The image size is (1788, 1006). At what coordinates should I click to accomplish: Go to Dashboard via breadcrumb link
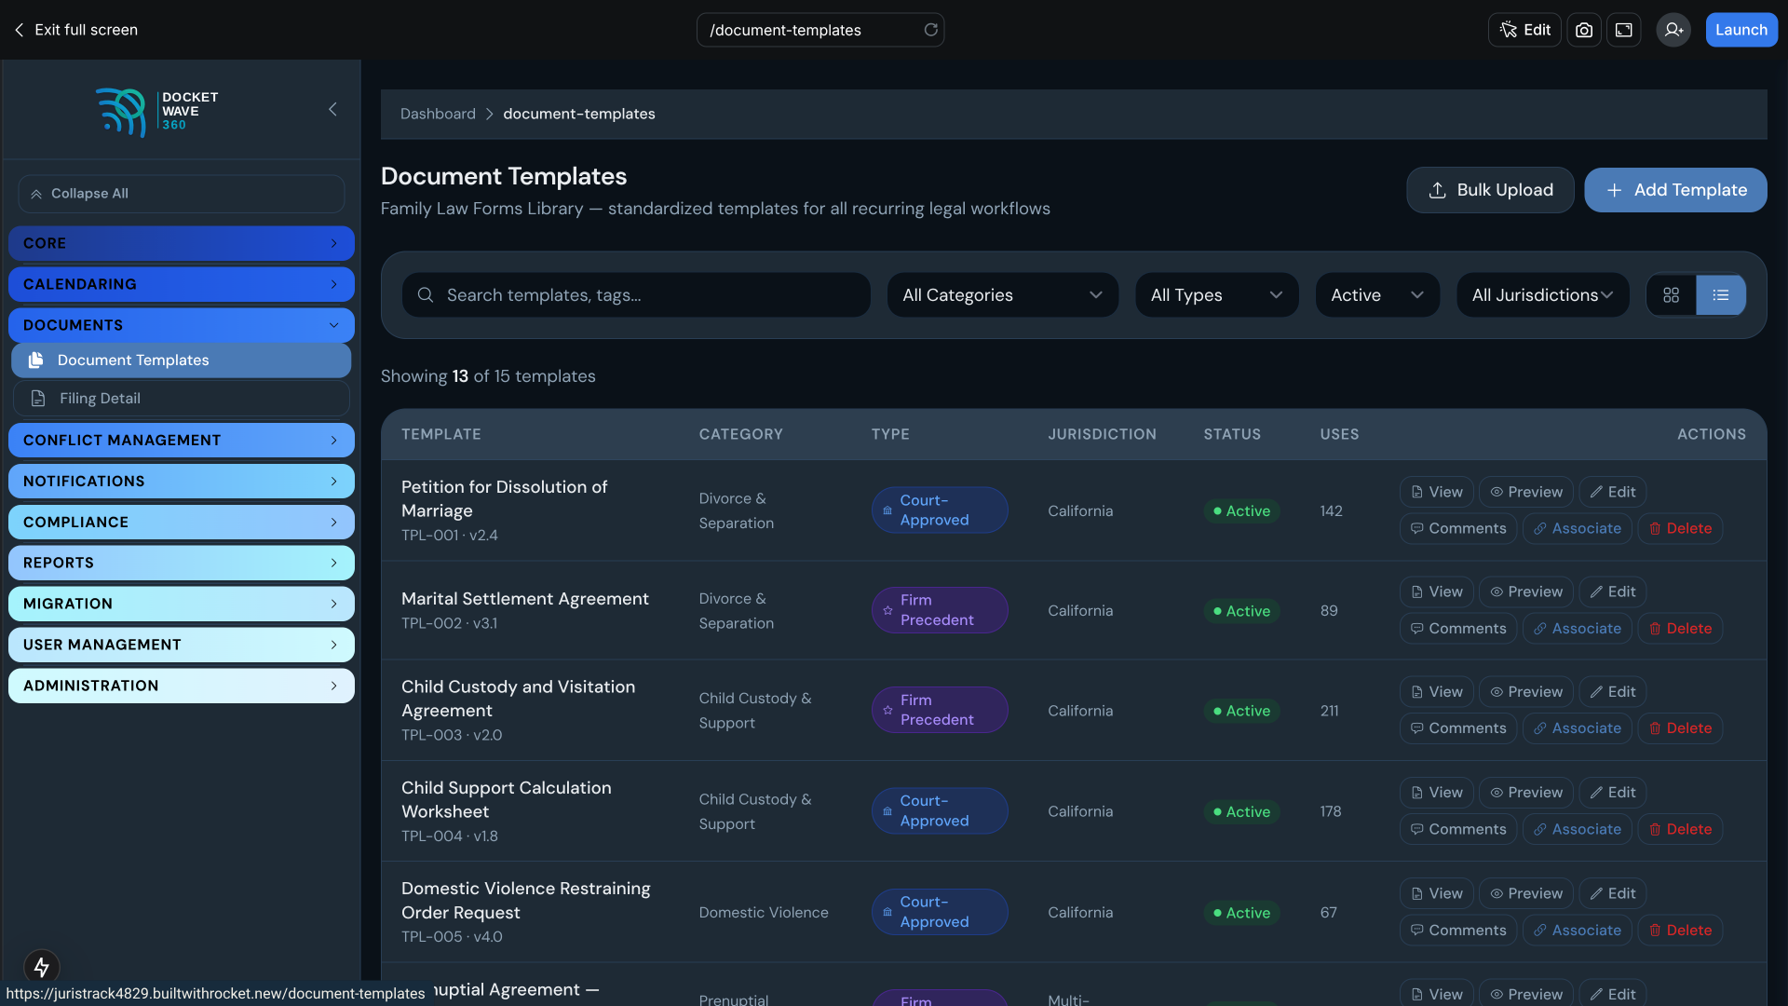coord(438,114)
